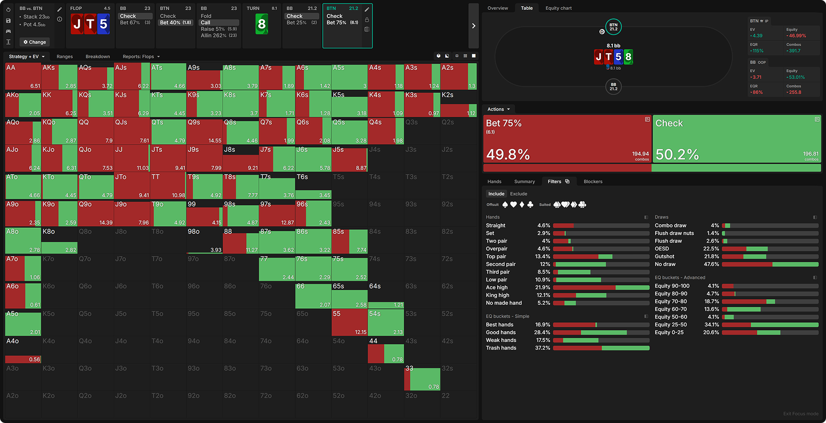The height and width of the screenshot is (423, 826).
Task: Click the lock icon on the BTN node
Action: (x=367, y=20)
